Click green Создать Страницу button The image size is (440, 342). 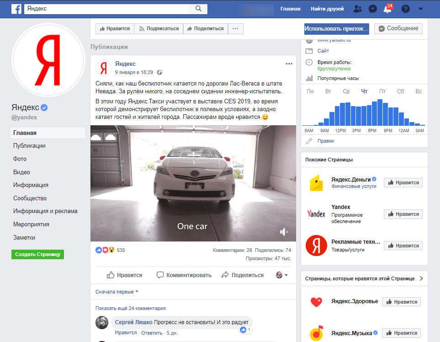click(37, 254)
